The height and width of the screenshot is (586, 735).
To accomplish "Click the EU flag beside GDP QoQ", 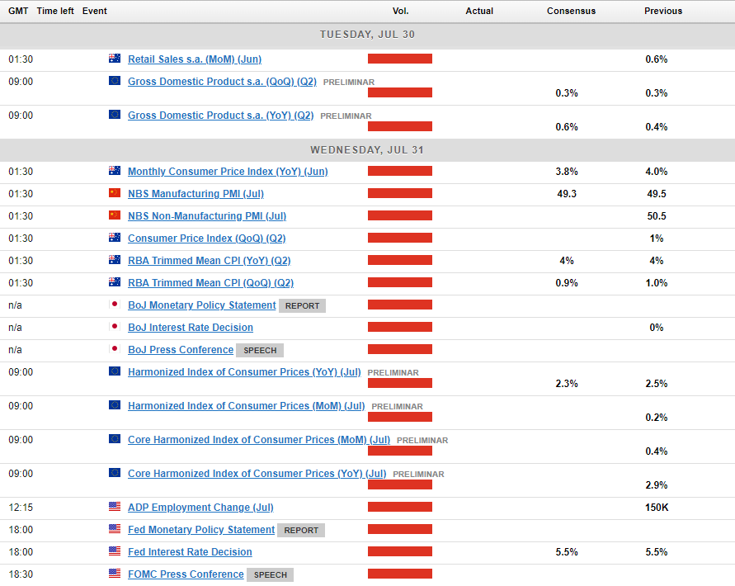I will click(114, 82).
